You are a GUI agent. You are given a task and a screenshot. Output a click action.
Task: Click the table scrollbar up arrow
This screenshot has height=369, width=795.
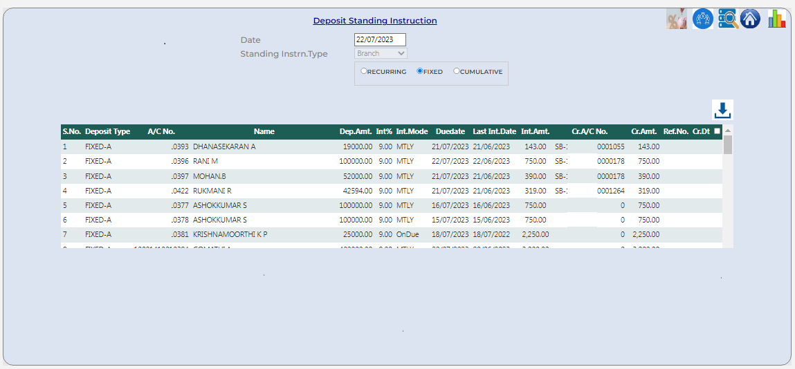[728, 130]
